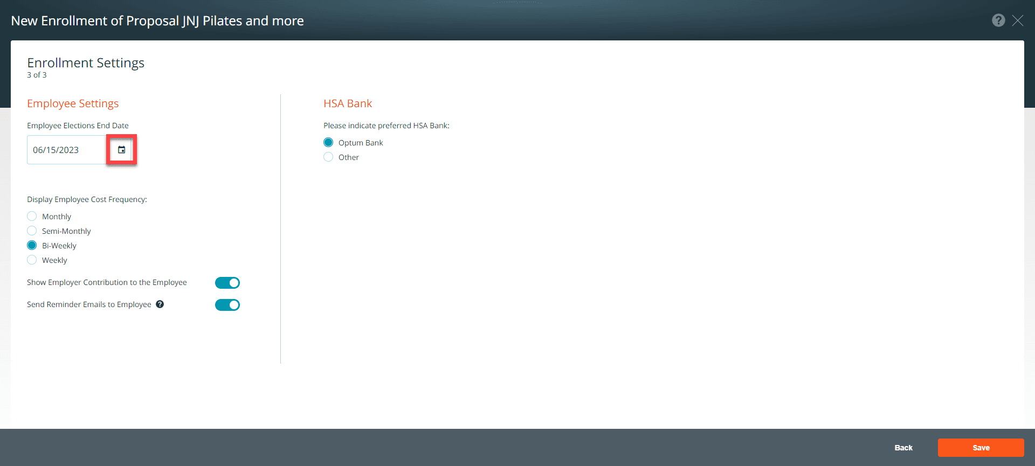Click the Save button
The height and width of the screenshot is (466, 1035).
click(x=981, y=448)
